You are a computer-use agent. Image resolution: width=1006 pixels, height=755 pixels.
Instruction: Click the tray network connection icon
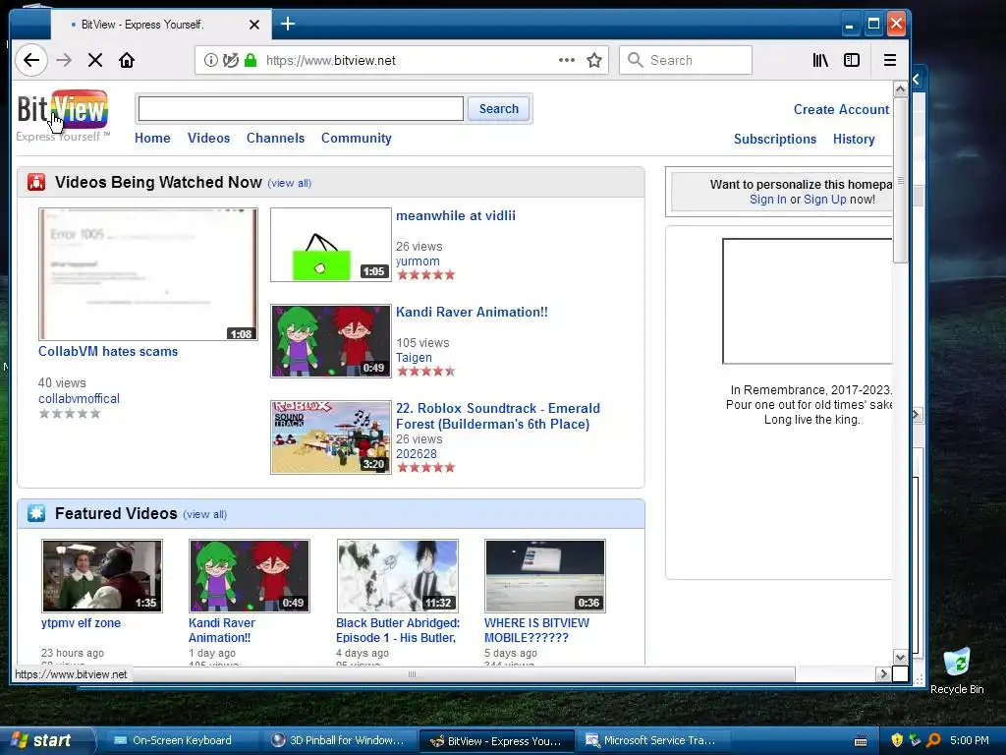tap(915, 740)
